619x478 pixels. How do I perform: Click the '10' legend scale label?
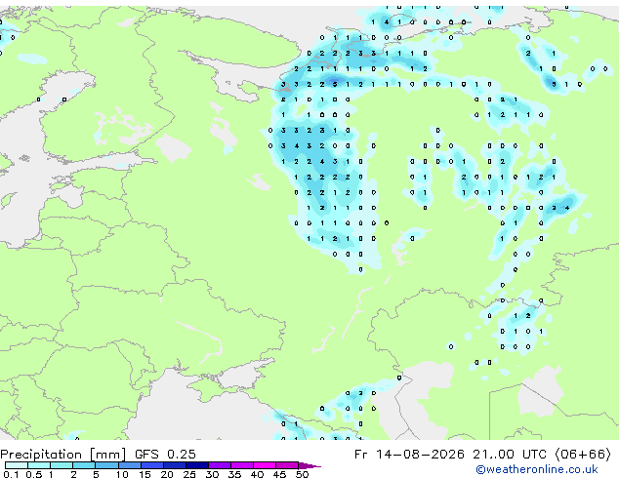[x=122, y=474]
